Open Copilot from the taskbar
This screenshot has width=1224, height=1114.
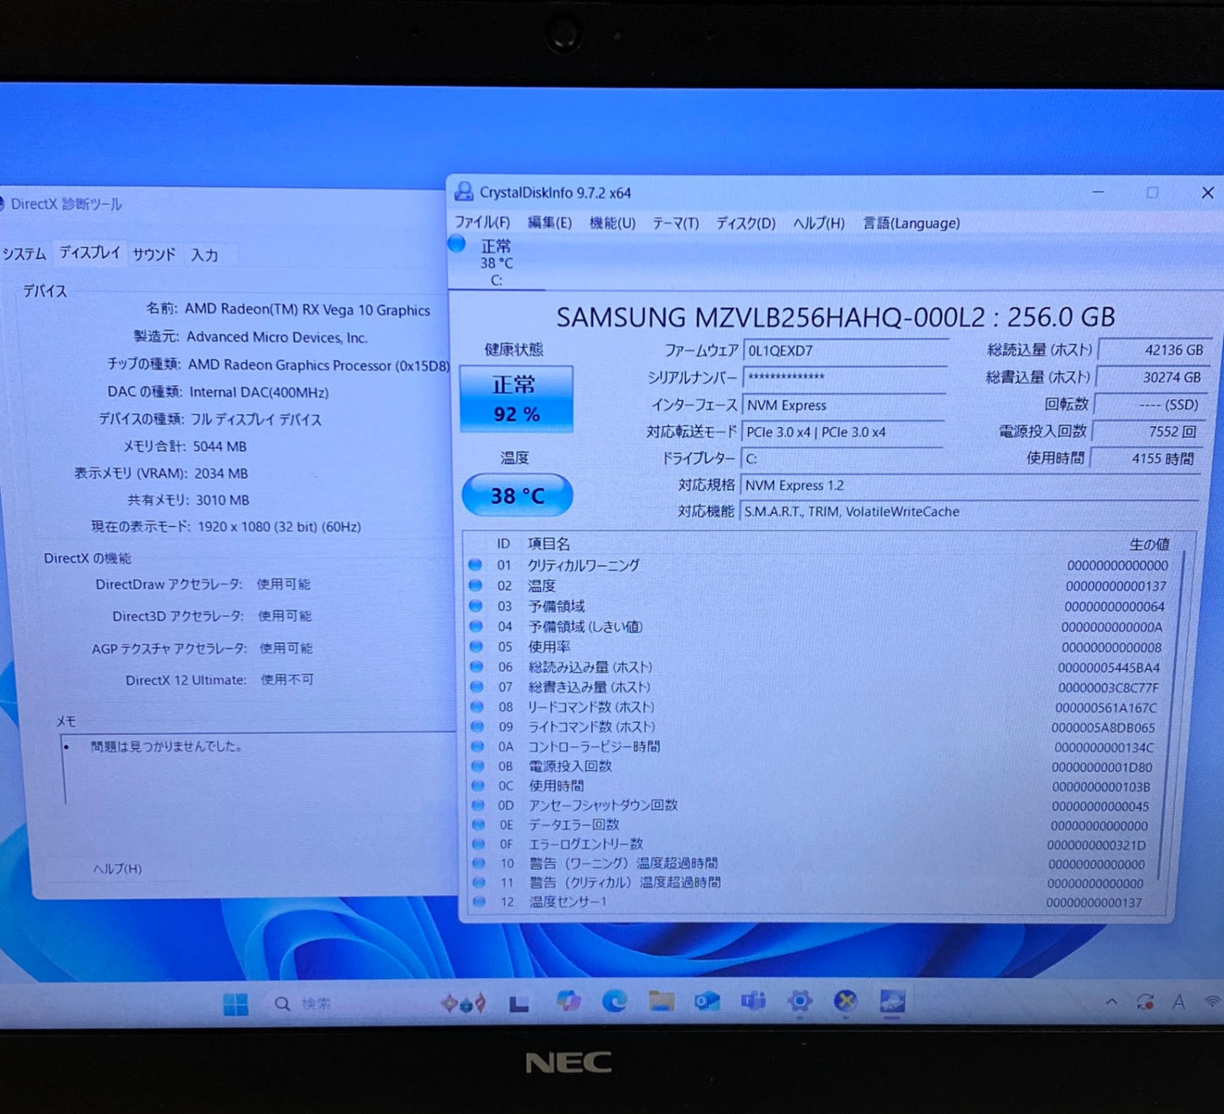568,1003
